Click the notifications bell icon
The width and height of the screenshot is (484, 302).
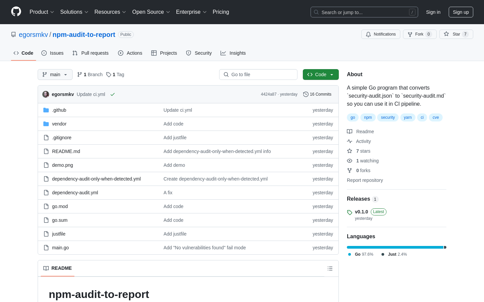368,34
